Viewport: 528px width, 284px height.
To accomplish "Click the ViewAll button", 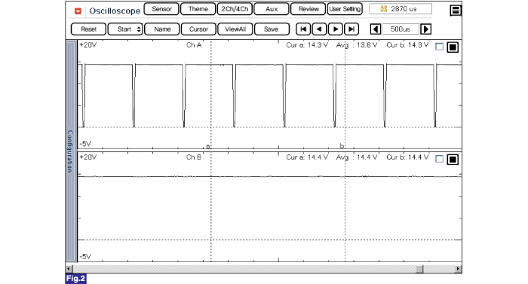I will [235, 29].
